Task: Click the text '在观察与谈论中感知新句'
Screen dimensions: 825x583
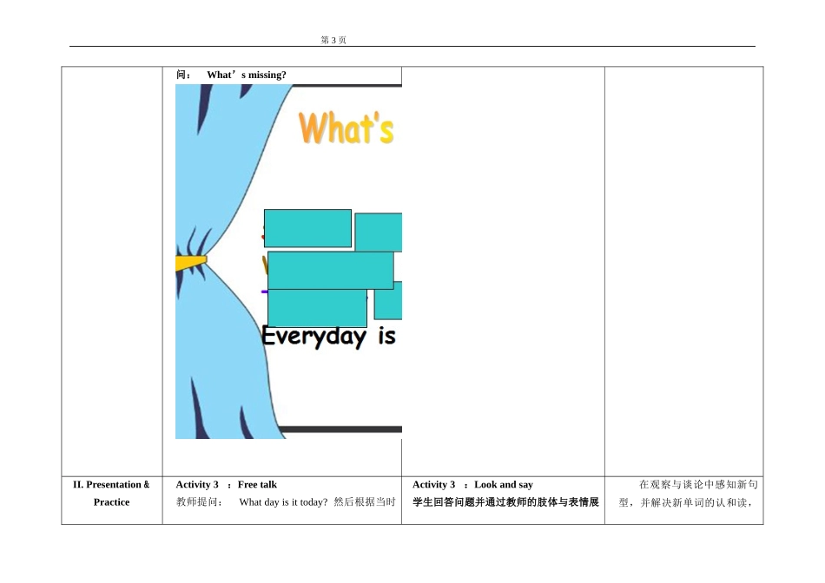Action: 699,484
